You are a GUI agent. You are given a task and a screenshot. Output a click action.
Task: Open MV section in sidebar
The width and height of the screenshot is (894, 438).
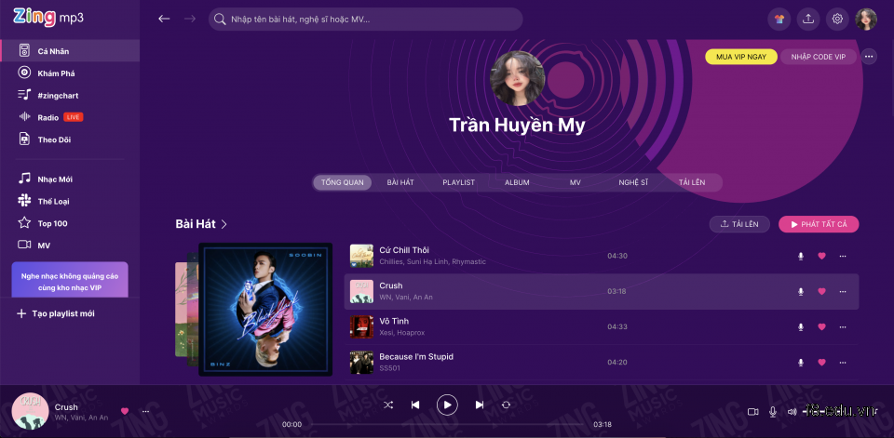click(x=70, y=246)
